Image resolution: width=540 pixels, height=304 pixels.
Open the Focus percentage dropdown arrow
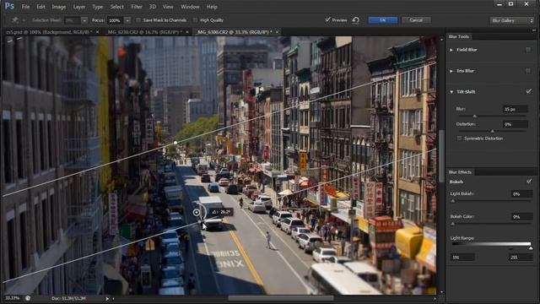click(x=127, y=20)
